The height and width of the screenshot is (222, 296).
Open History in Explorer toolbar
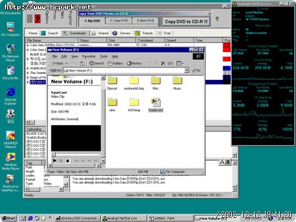(x=134, y=63)
